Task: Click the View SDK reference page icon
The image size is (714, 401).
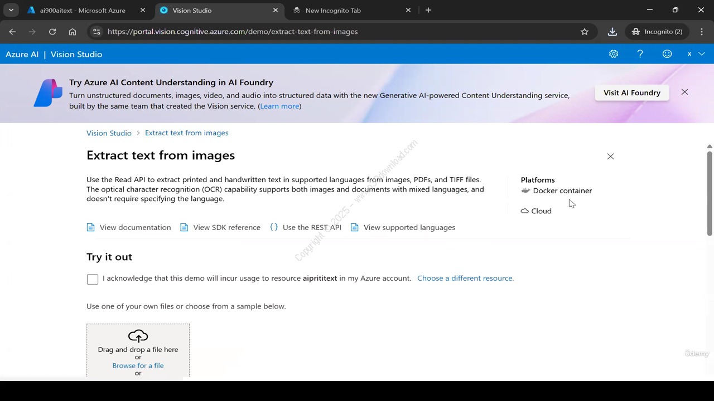Action: pos(184,227)
